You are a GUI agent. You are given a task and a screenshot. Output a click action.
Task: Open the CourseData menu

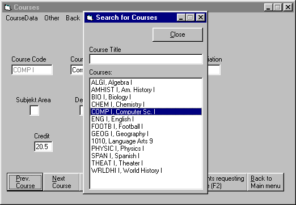[x=22, y=18]
